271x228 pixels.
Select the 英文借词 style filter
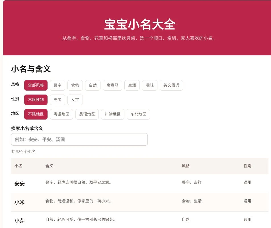(x=171, y=85)
